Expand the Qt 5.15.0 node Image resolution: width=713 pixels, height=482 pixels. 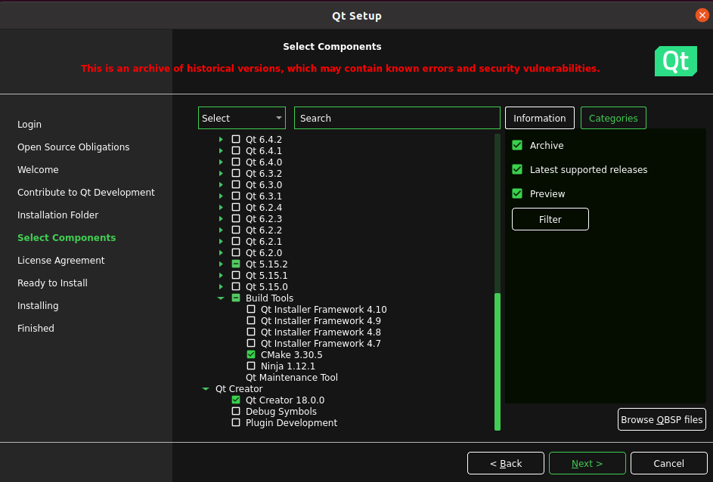pyautogui.click(x=221, y=286)
